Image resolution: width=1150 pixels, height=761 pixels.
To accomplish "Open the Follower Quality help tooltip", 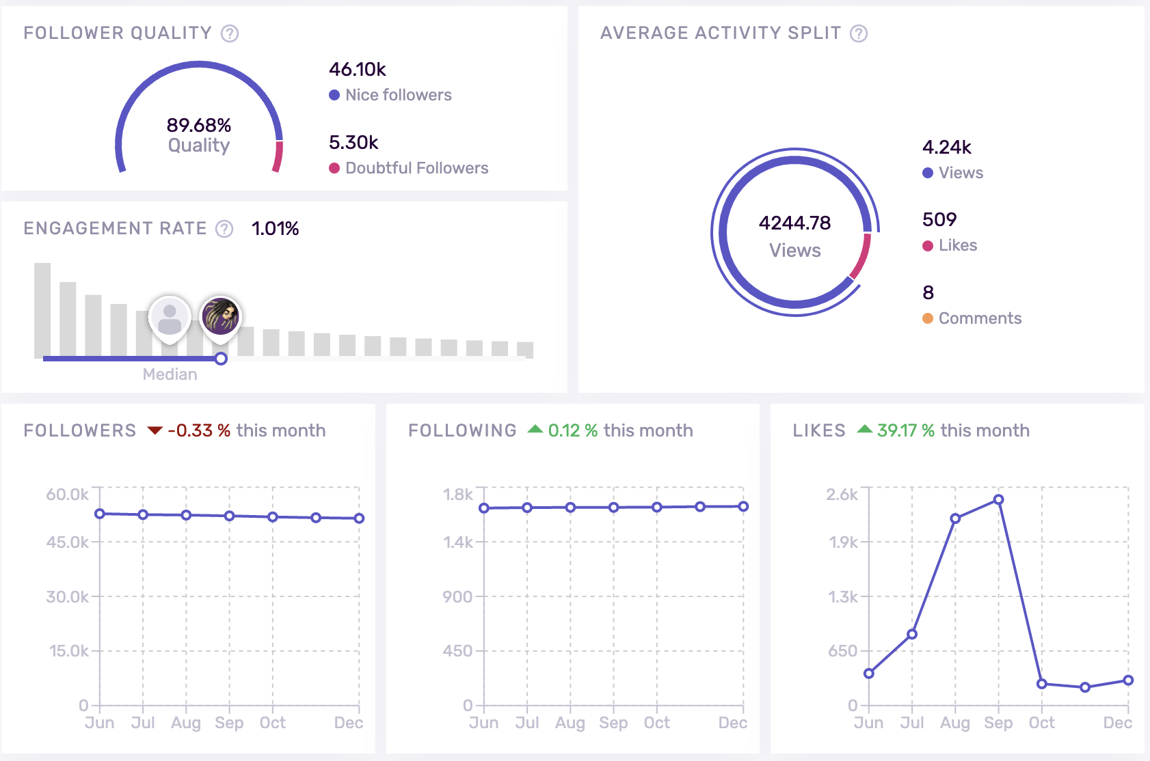I will tap(230, 33).
